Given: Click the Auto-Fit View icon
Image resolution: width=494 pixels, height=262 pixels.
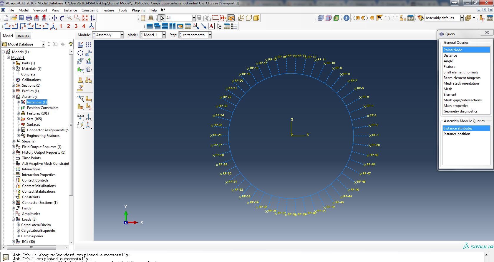Looking at the screenshot, I should 85,18.
